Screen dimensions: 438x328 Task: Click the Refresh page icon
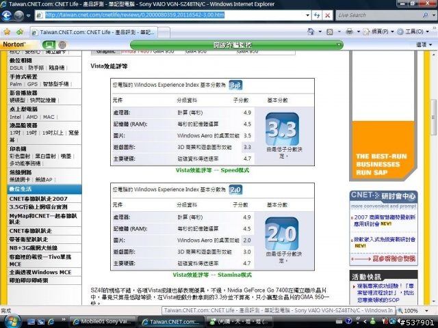[317, 15]
